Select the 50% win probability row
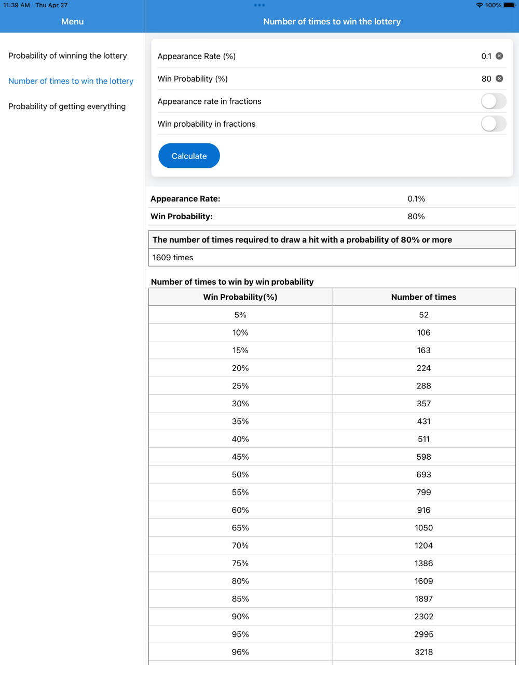 tap(240, 475)
